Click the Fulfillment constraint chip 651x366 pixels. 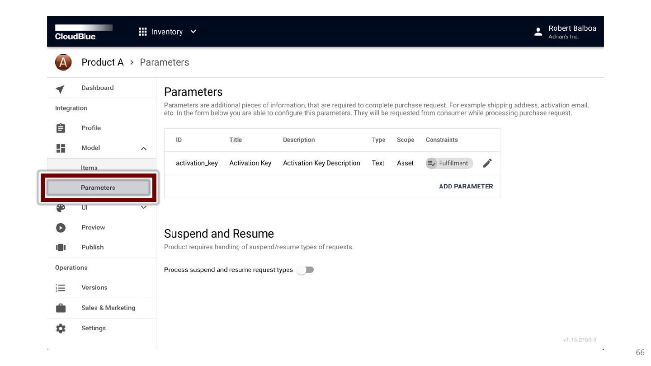click(449, 163)
